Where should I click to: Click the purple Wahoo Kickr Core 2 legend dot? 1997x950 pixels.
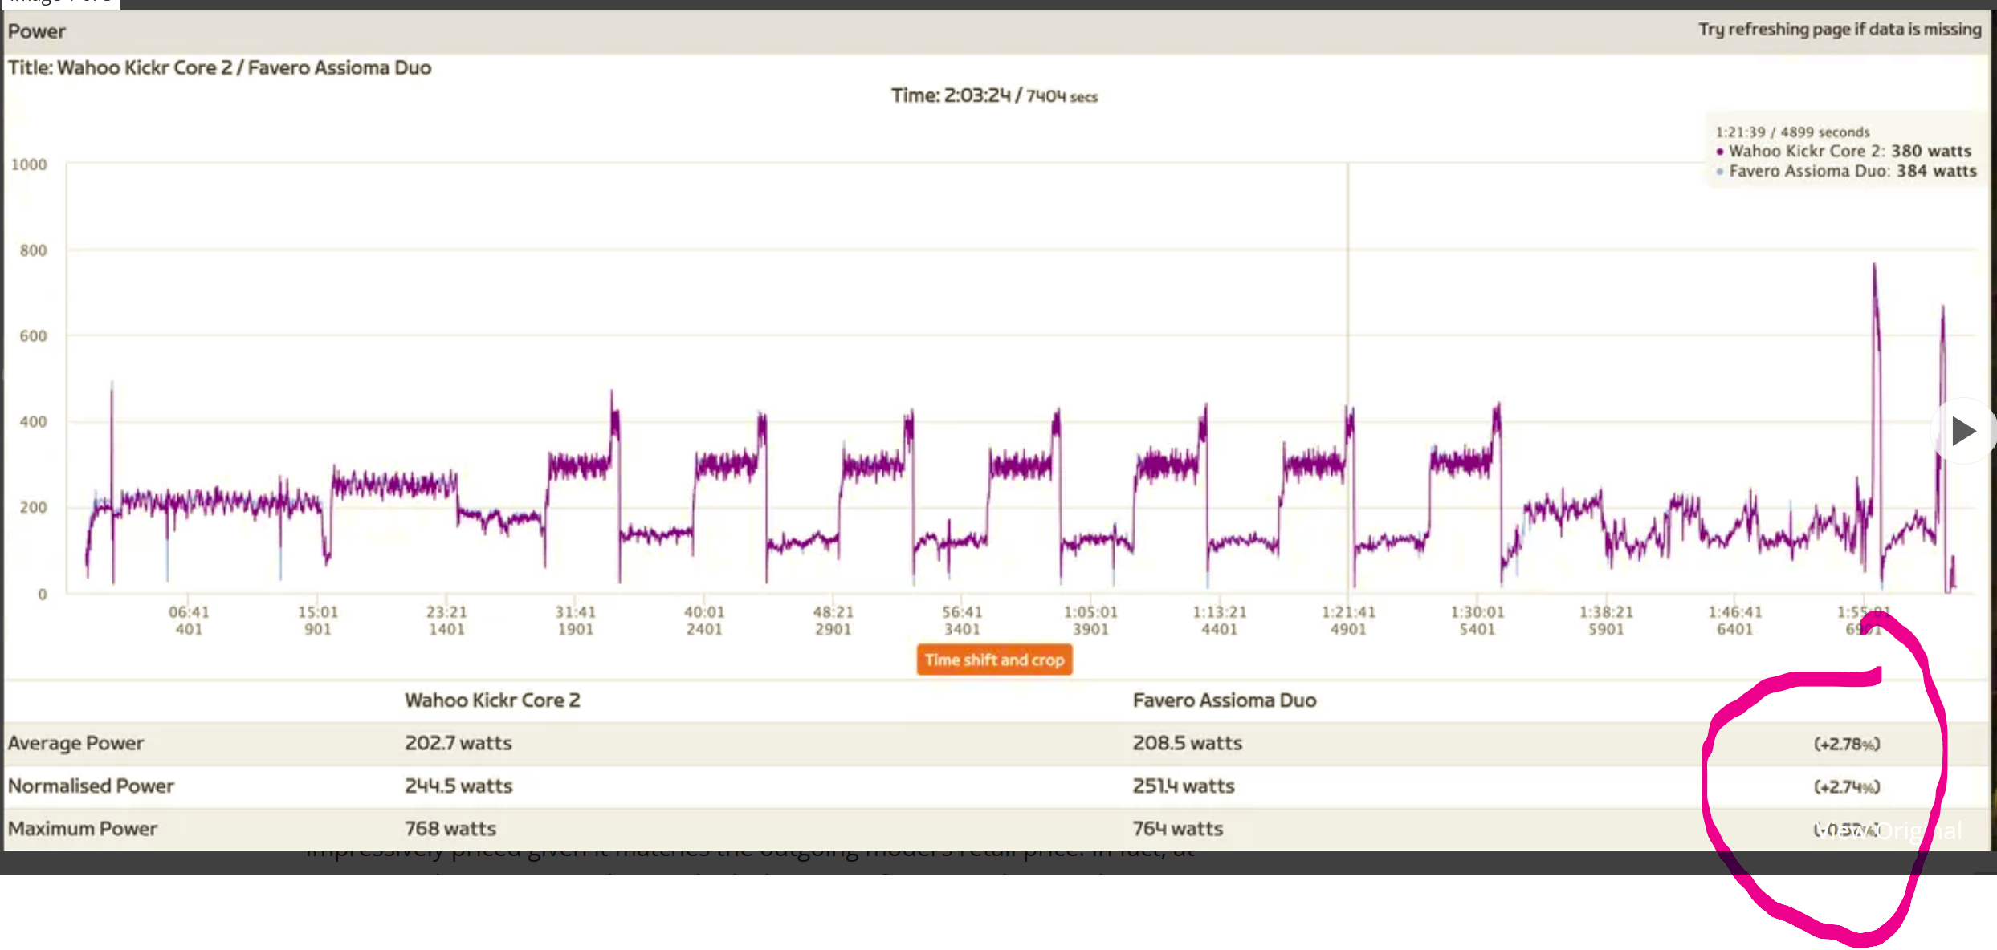1719,152
